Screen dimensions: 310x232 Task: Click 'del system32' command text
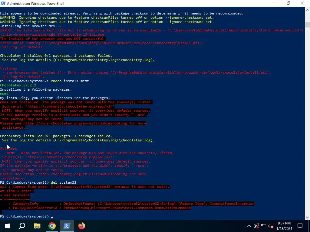click(x=64, y=182)
